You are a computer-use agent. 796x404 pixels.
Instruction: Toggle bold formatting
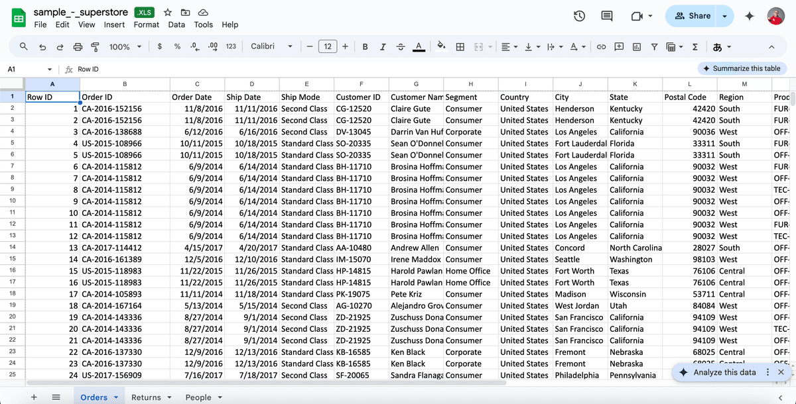click(365, 46)
